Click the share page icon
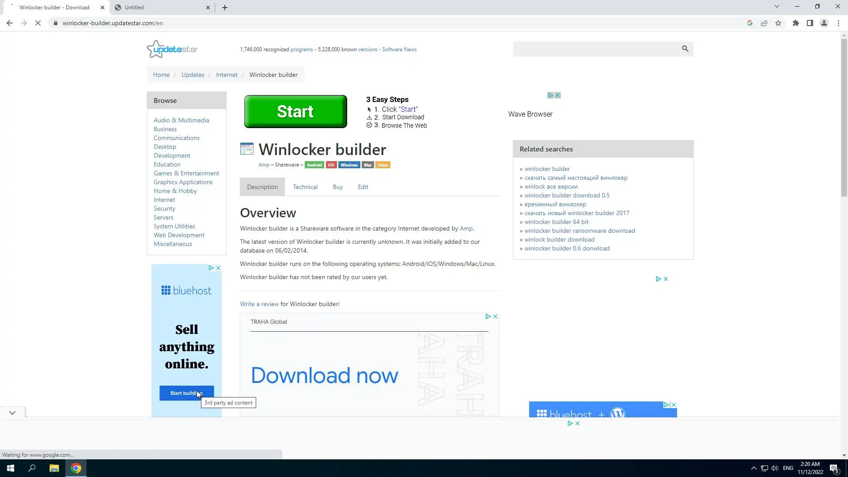The width and height of the screenshot is (848, 477). [x=764, y=23]
